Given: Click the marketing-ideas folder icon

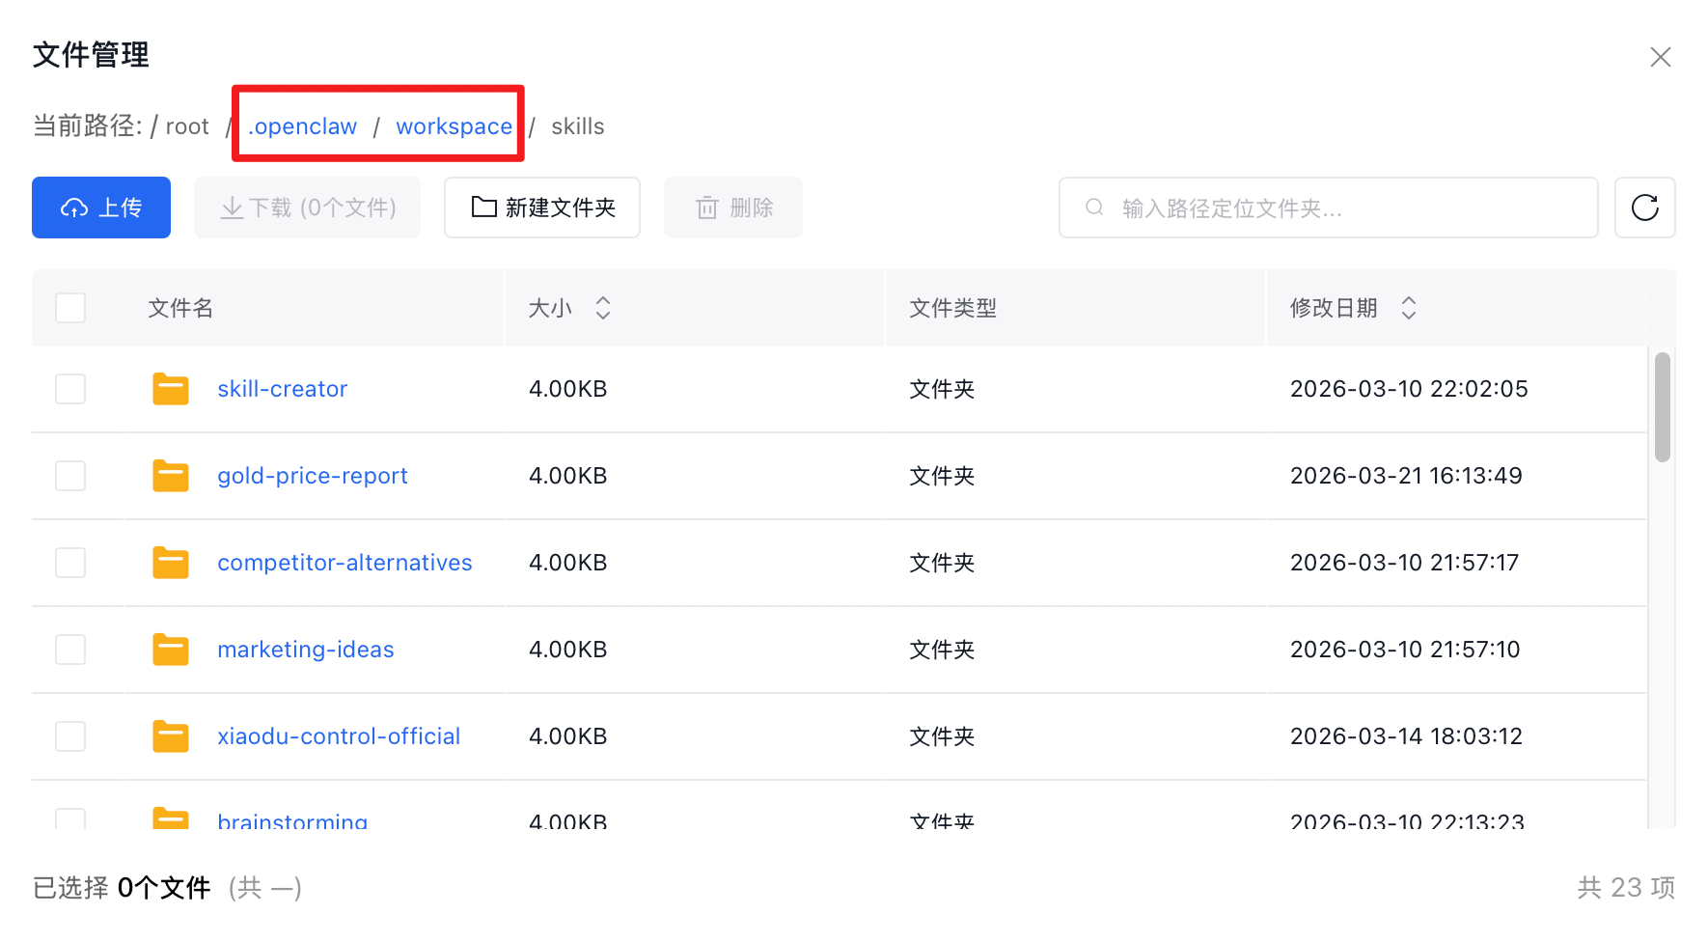Looking at the screenshot, I should pyautogui.click(x=171, y=650).
